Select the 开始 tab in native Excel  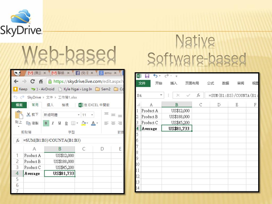[x=159, y=83]
